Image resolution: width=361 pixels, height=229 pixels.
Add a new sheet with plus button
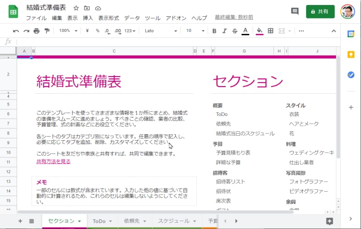pyautogui.click(x=20, y=221)
